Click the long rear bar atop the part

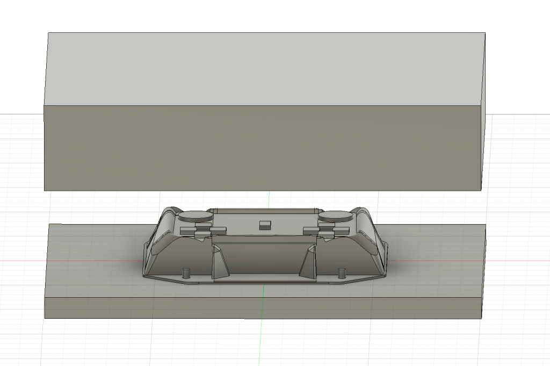coord(263,210)
